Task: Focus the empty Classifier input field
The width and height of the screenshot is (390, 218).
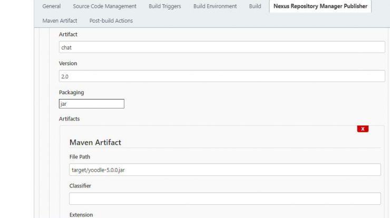Action: click(x=225, y=199)
